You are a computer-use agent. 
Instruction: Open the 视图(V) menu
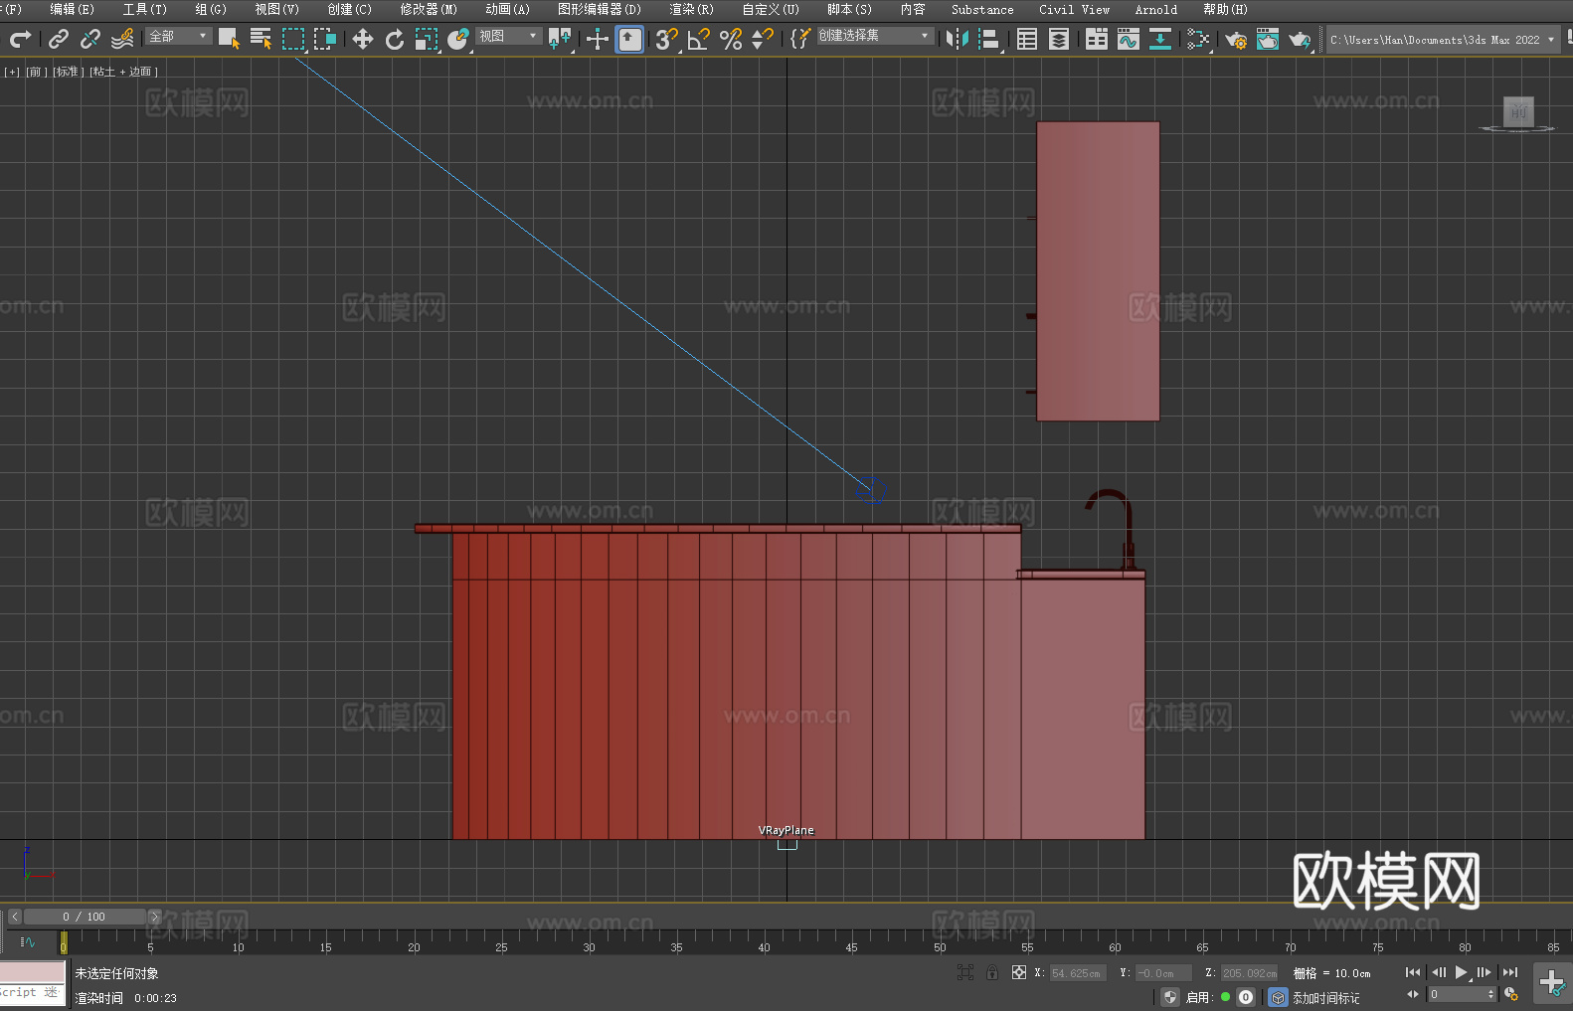coord(276,9)
